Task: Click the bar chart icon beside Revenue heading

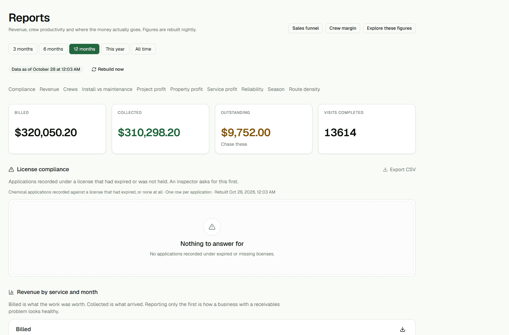Action: 11,292
